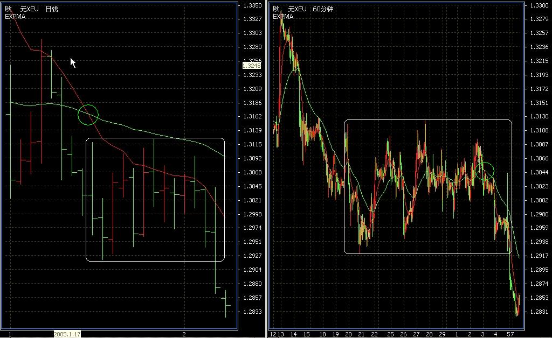
Task: Click the highlighted 1.3248 price tag
Action: 252,66
